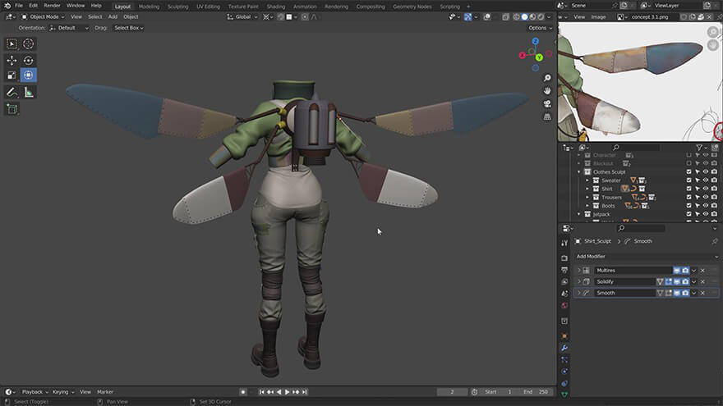Toggle Multires modifier render visibility
This screenshot has height=406, width=723.
(x=685, y=271)
